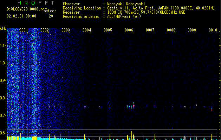Choose time marker 0009
This screenshot has width=221, height=140.
pos(192,30)
